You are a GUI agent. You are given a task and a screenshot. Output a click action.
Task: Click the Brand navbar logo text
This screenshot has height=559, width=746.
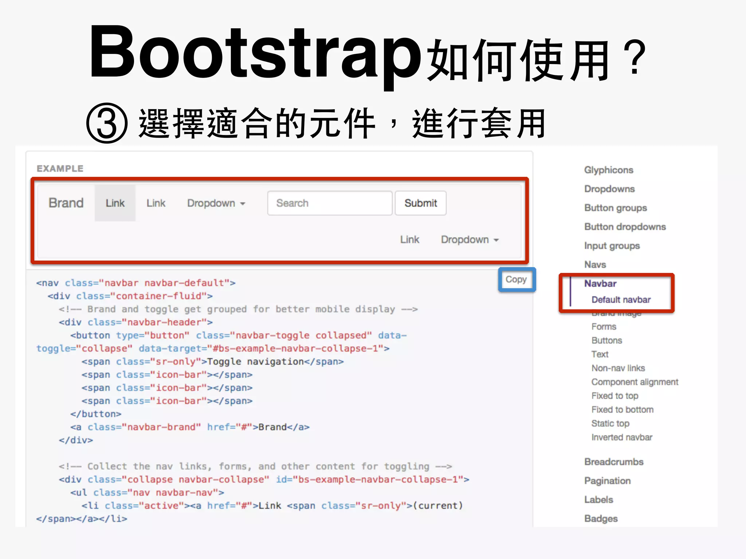66,203
